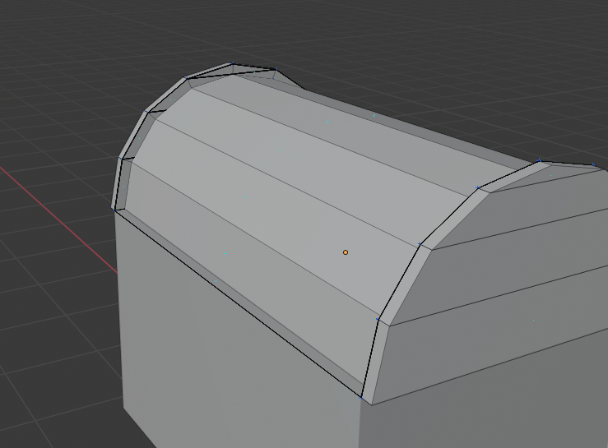
Task: Select the second vertex up the near arch edge
Action: click(378, 319)
